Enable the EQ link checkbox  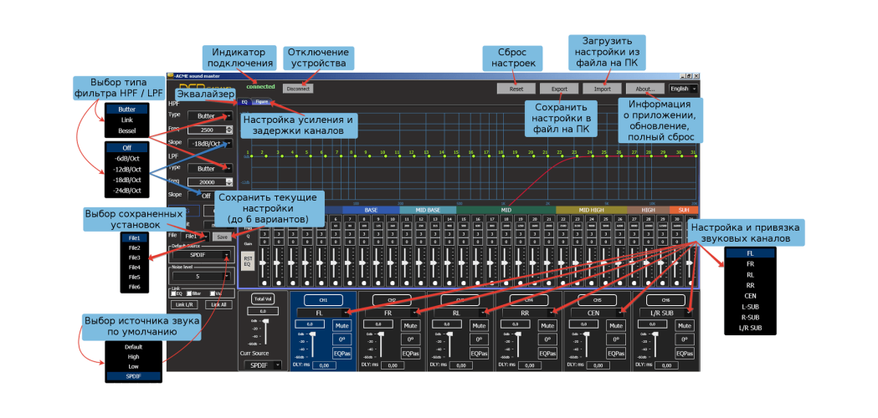[172, 293]
